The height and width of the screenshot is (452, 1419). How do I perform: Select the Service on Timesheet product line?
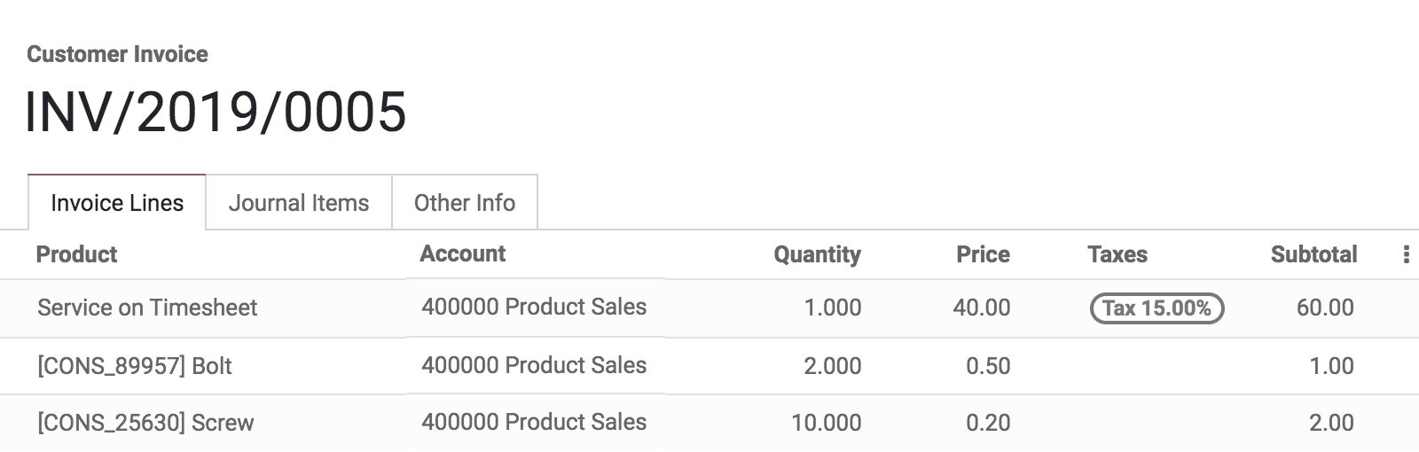(147, 308)
